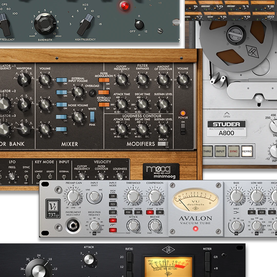The width and height of the screenshot is (277, 277).
Task: Toggle the bottom blue mixer ON switch
Action: (62, 129)
